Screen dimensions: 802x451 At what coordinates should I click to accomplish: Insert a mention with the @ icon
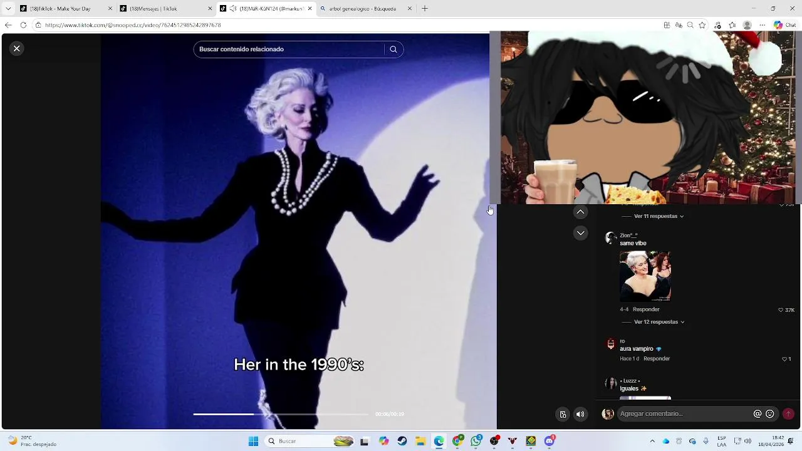point(758,414)
